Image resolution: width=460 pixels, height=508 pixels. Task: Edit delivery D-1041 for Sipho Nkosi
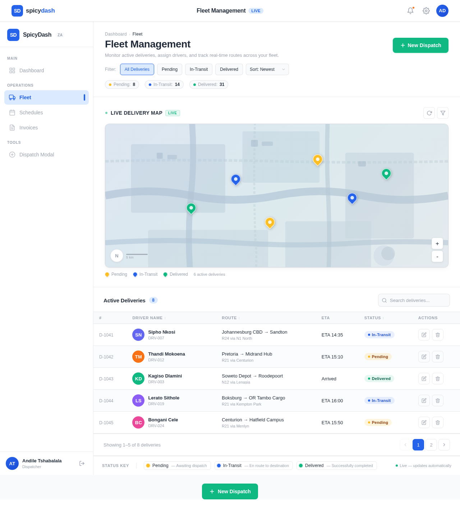pyautogui.click(x=424, y=335)
